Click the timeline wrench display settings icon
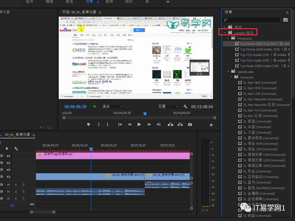The width and height of the screenshot is (295, 221). point(16,149)
